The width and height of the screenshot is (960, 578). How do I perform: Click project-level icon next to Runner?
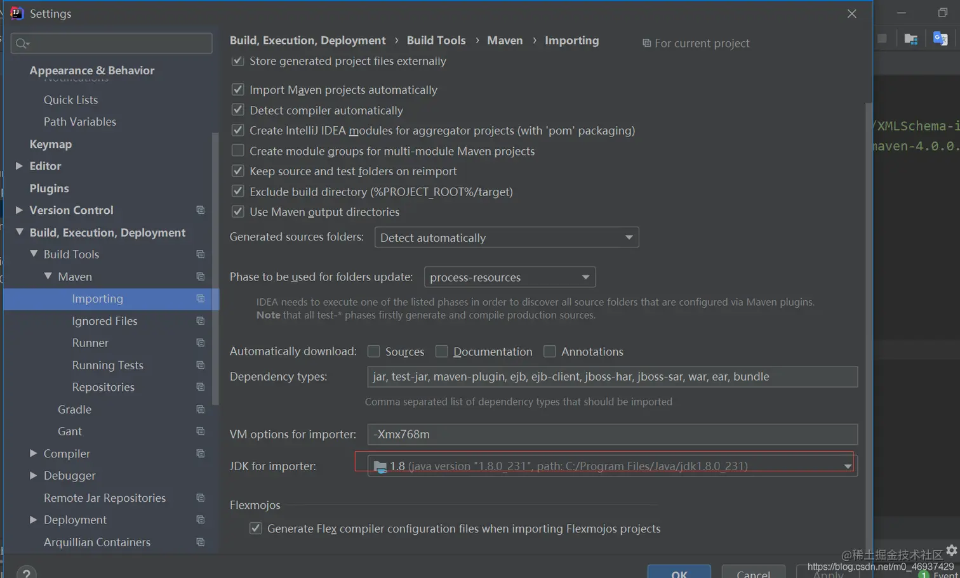tap(201, 343)
